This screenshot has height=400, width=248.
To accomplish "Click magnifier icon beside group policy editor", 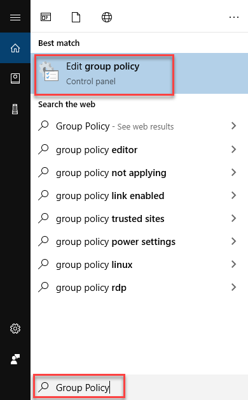I will click(43, 149).
